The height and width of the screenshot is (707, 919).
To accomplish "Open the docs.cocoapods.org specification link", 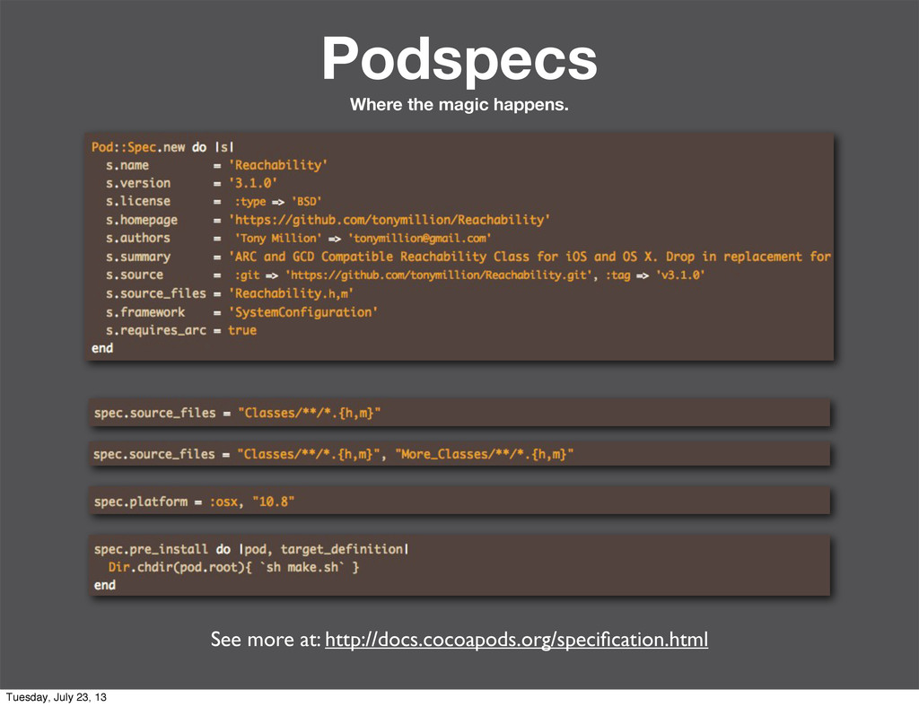I will [516, 640].
